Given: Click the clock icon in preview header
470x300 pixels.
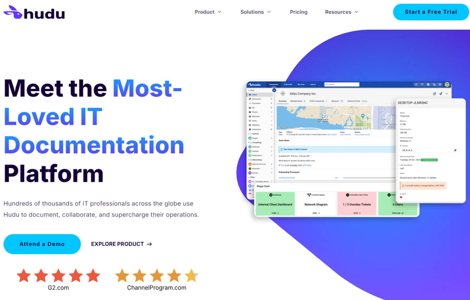Looking at the screenshot, I should (x=416, y=84).
